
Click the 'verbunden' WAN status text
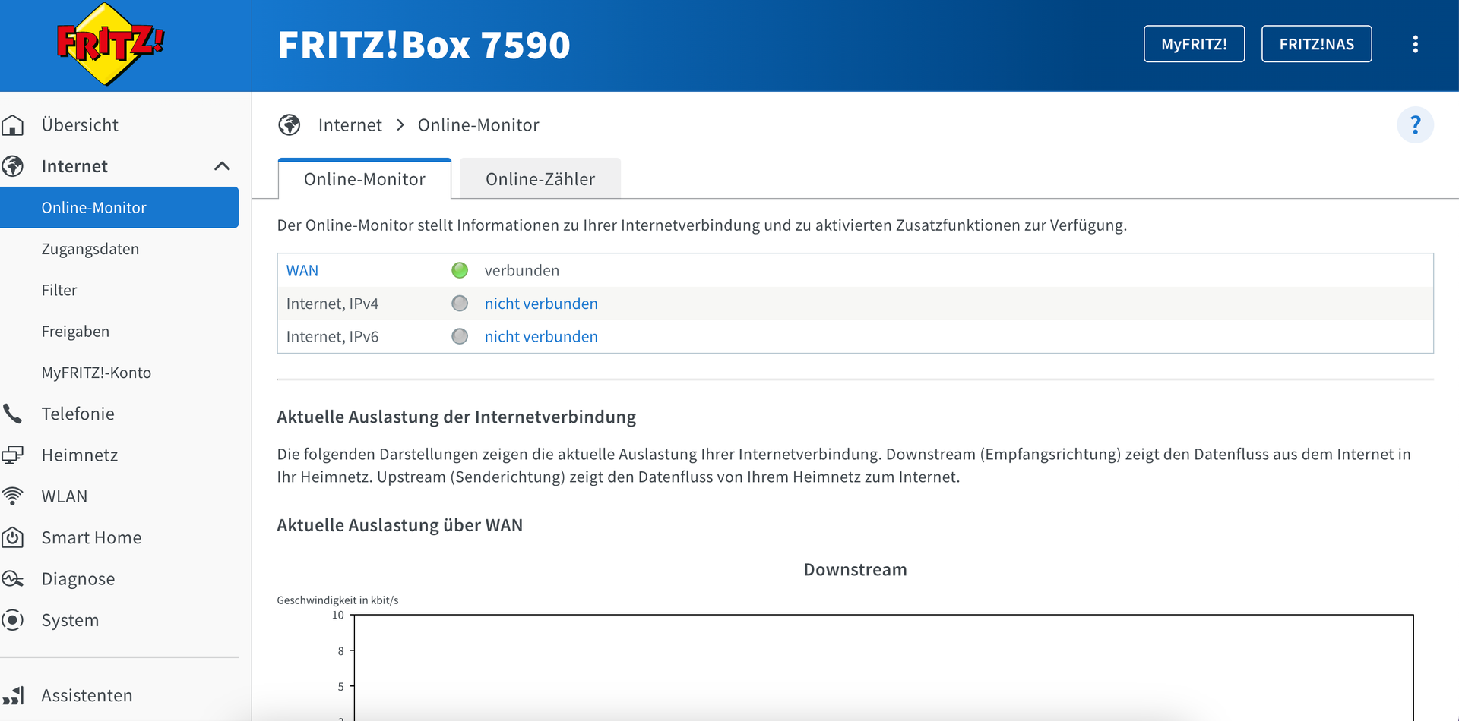pyautogui.click(x=522, y=271)
